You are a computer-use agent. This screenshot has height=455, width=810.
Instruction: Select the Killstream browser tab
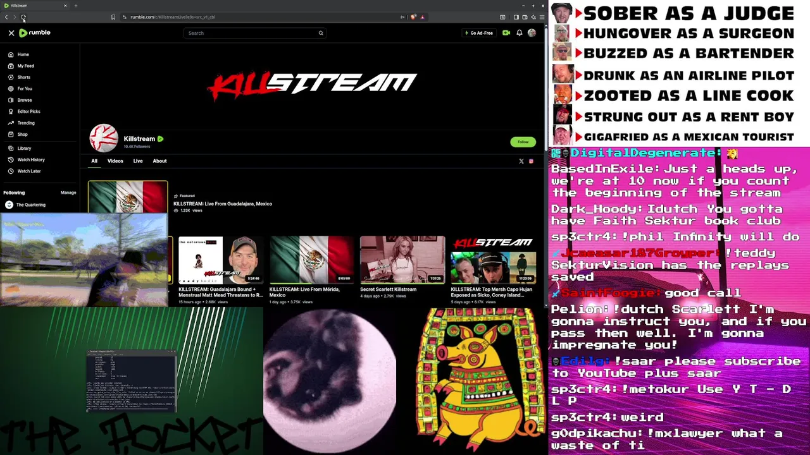pyautogui.click(x=35, y=6)
